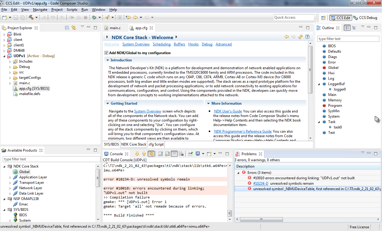Open the NDK User's Guide link

[228, 111]
